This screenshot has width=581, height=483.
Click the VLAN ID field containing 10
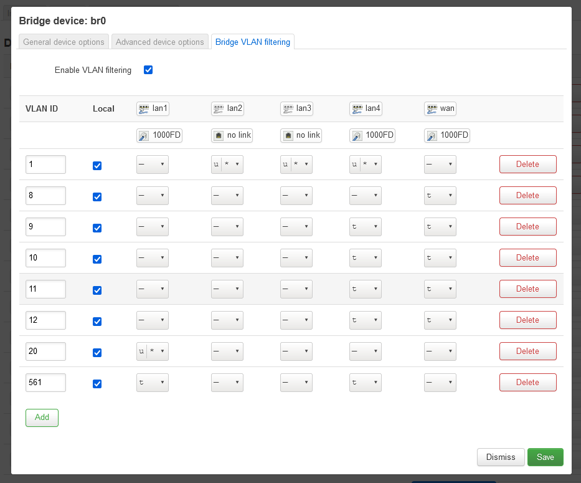45,258
